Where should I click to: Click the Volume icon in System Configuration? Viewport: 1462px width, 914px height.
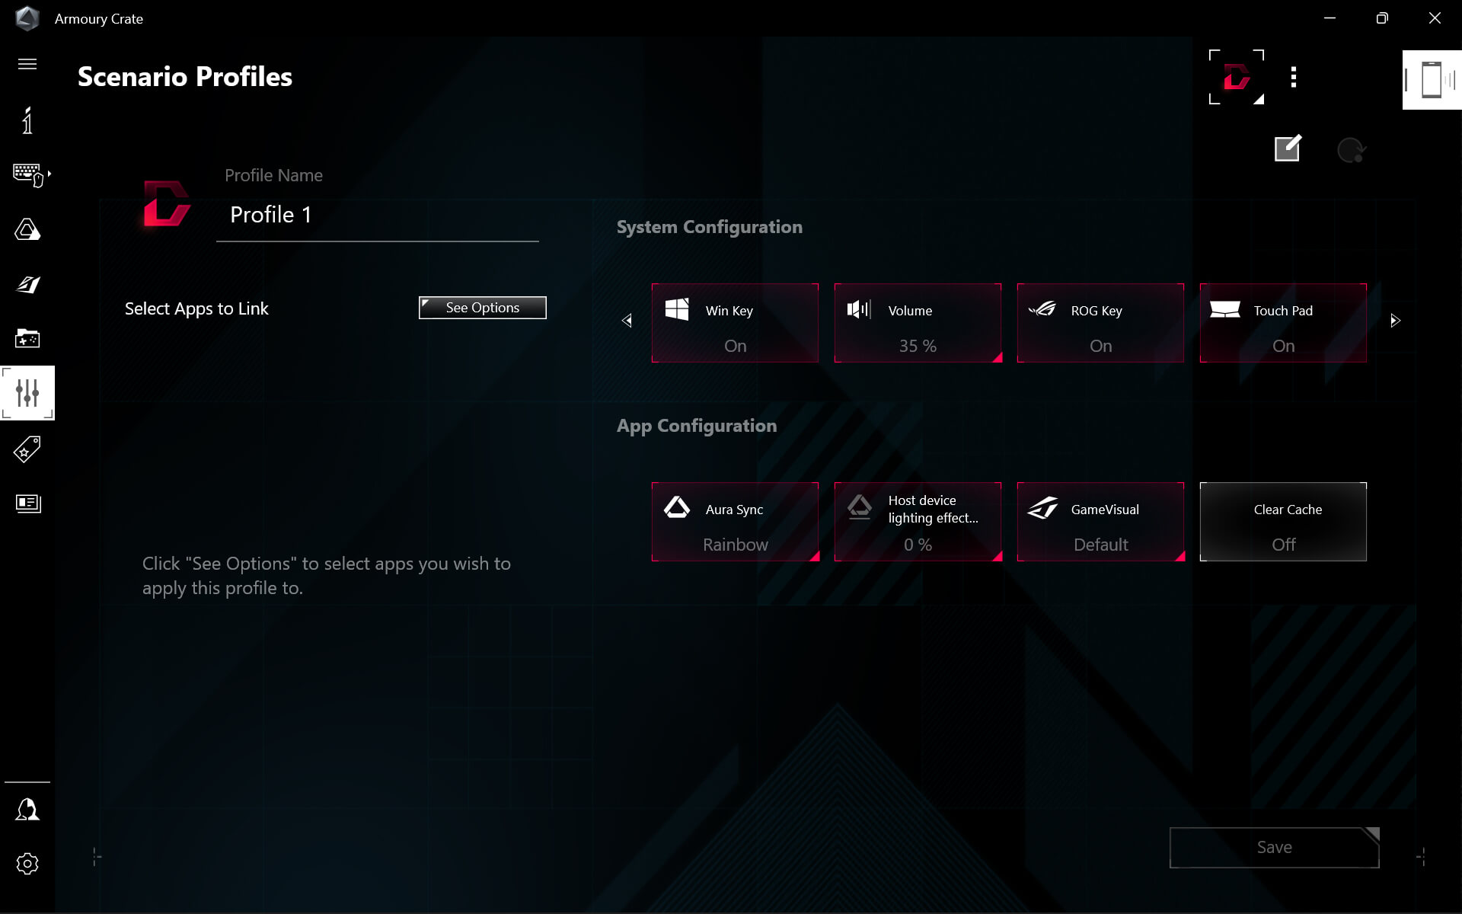point(858,308)
